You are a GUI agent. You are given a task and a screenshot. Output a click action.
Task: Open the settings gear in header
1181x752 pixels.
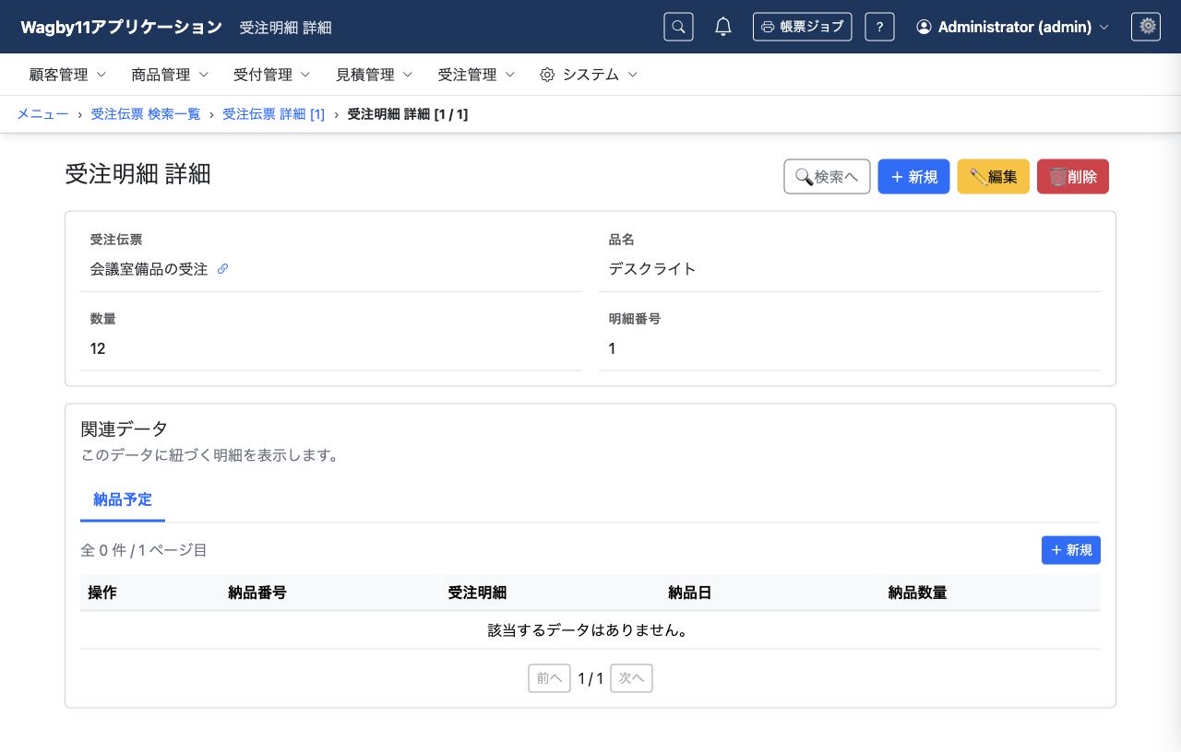[1146, 27]
